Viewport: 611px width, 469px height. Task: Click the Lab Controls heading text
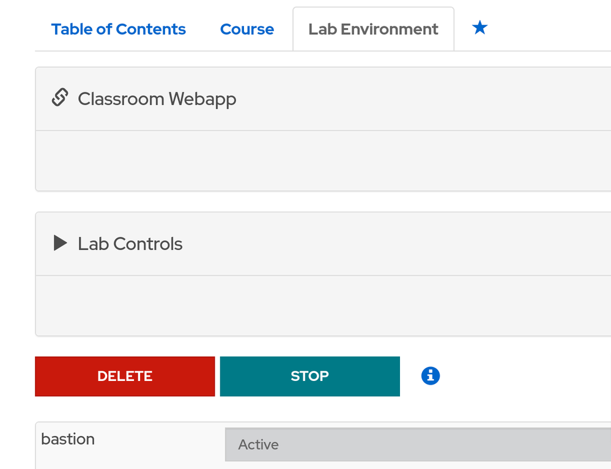tap(130, 244)
